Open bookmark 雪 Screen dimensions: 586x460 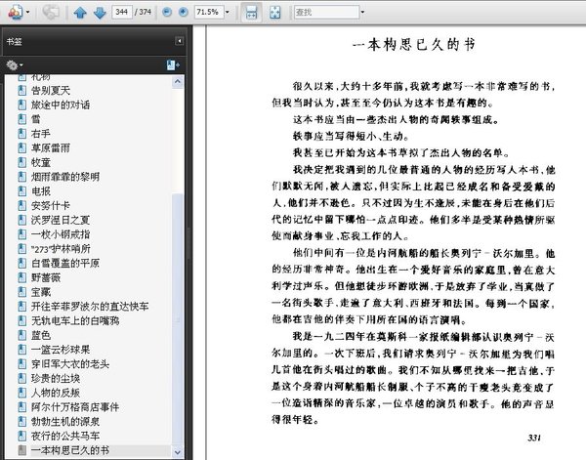35,119
